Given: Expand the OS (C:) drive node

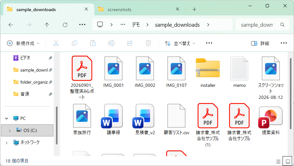Looking at the screenshot, I should coord(10,131).
